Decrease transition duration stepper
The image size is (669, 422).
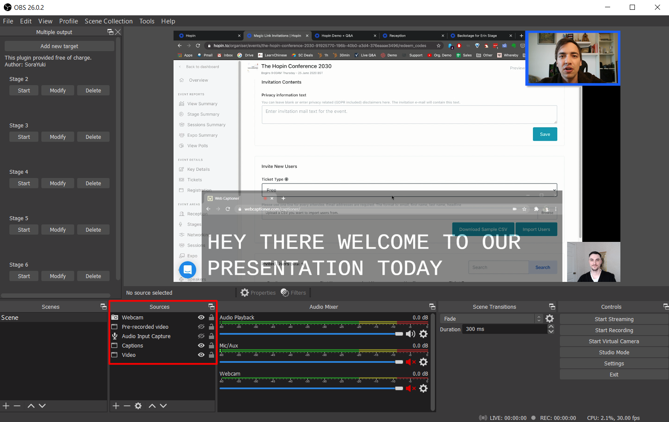551,331
